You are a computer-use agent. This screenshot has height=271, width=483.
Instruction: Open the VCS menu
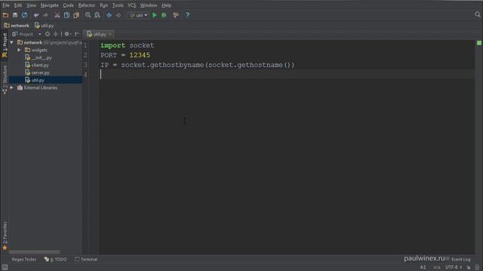[x=132, y=5]
